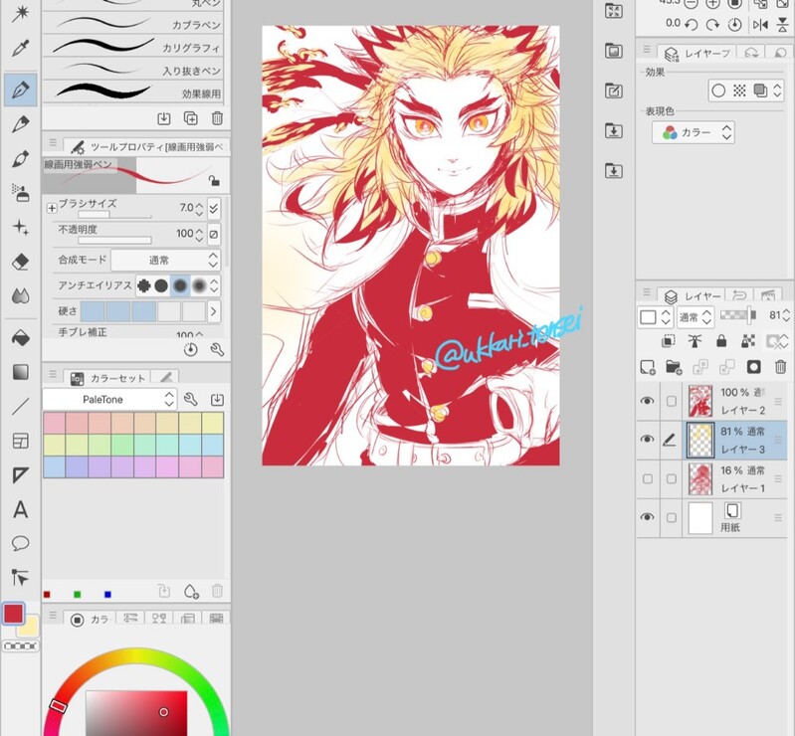
Task: Select the Correct line tool
Action: [x=20, y=577]
